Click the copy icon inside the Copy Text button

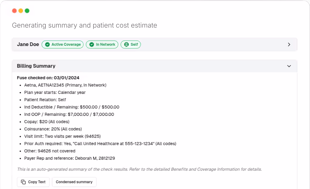(24, 182)
